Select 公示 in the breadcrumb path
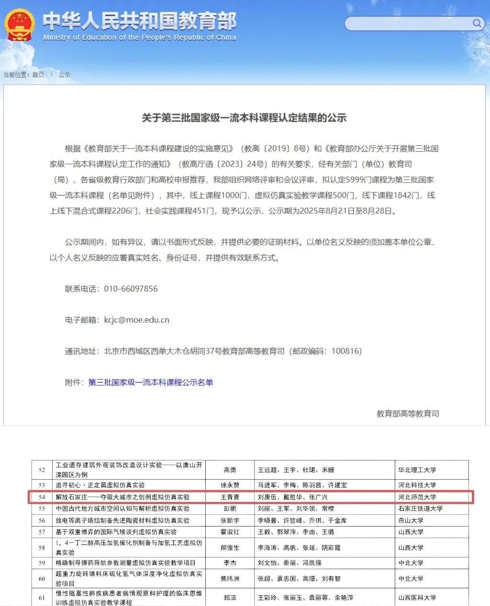The width and height of the screenshot is (490, 606). 65,75
